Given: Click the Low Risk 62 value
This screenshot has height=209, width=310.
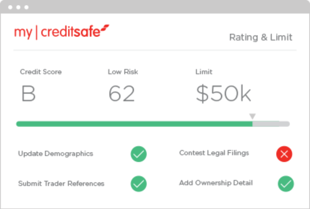Looking at the screenshot, I should pyautogui.click(x=121, y=94).
